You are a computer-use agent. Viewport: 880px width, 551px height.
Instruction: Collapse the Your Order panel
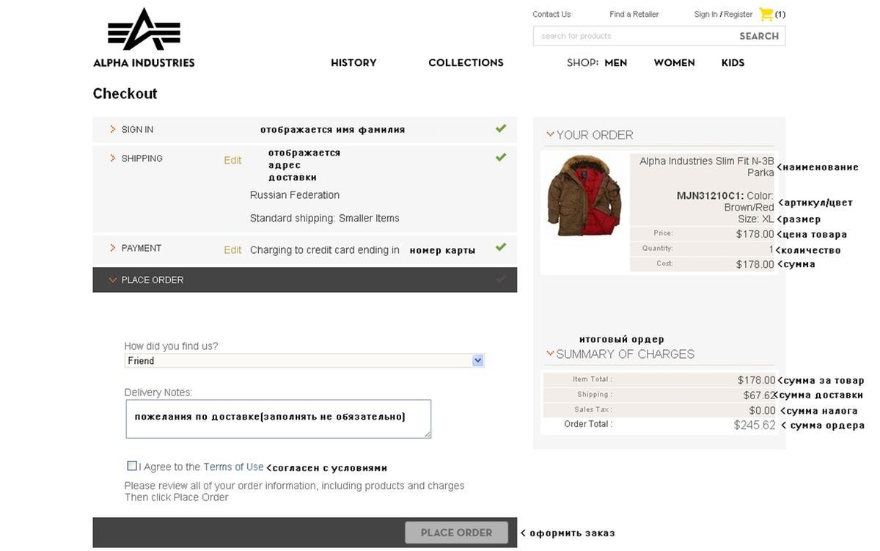(550, 134)
